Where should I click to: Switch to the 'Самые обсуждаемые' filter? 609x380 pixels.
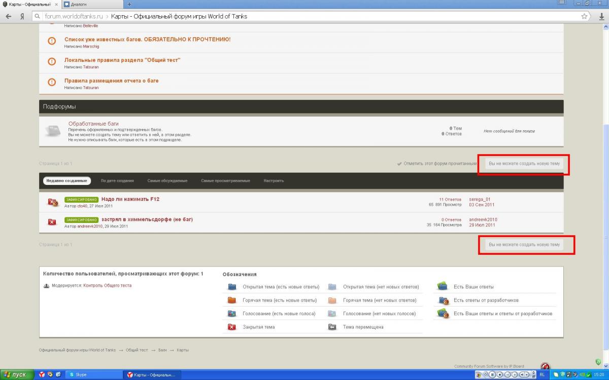(167, 181)
